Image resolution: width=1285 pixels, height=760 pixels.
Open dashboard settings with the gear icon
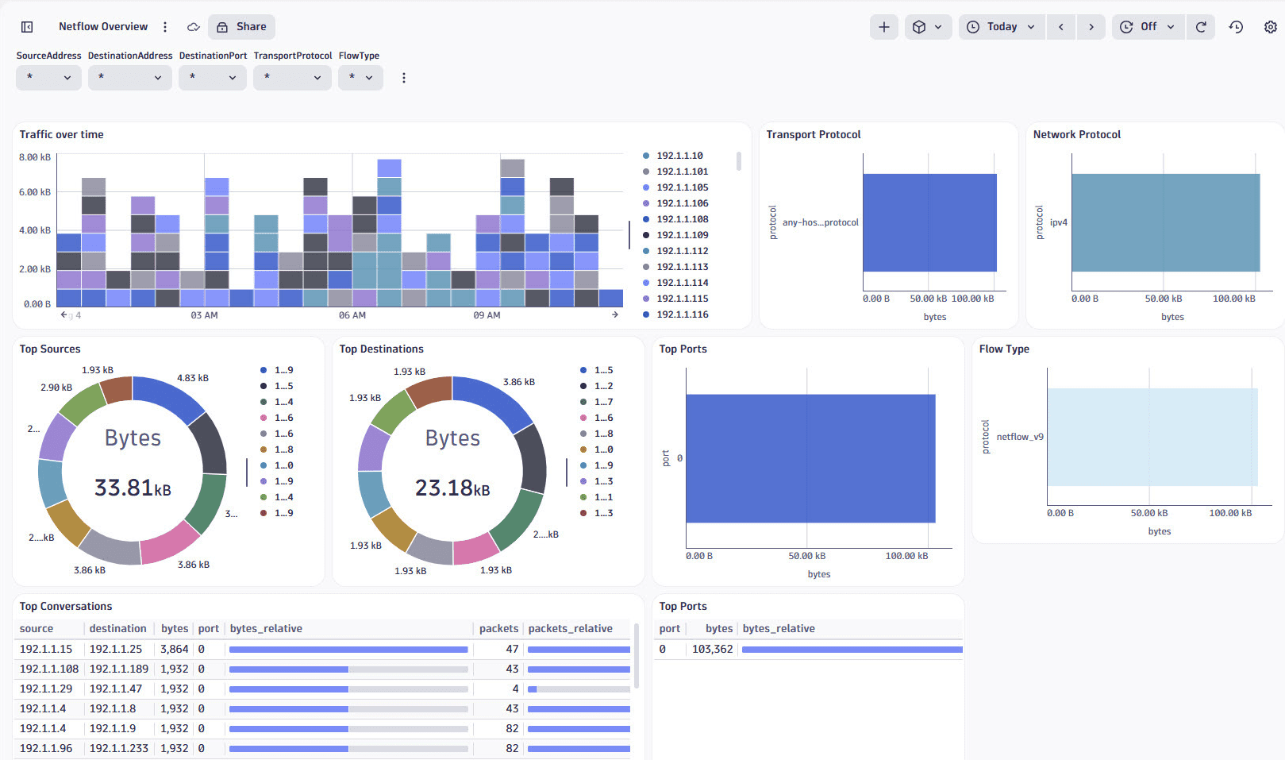coord(1271,26)
